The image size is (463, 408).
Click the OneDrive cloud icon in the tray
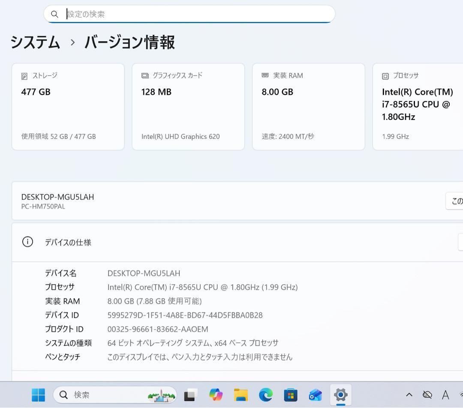pos(427,395)
